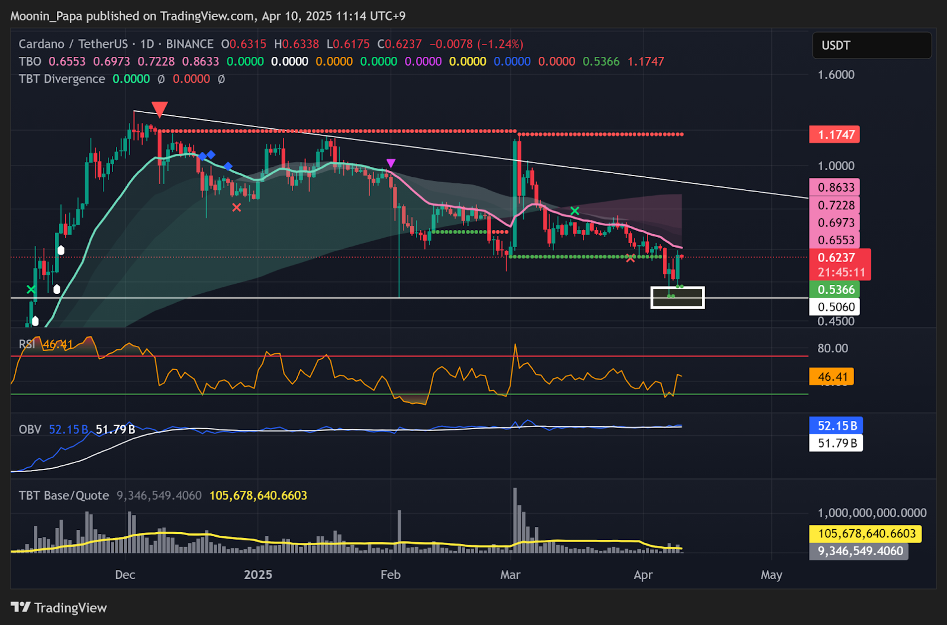Click the pink 0.6973 price axis label
Viewport: 947px width, 625px height.
coord(835,223)
